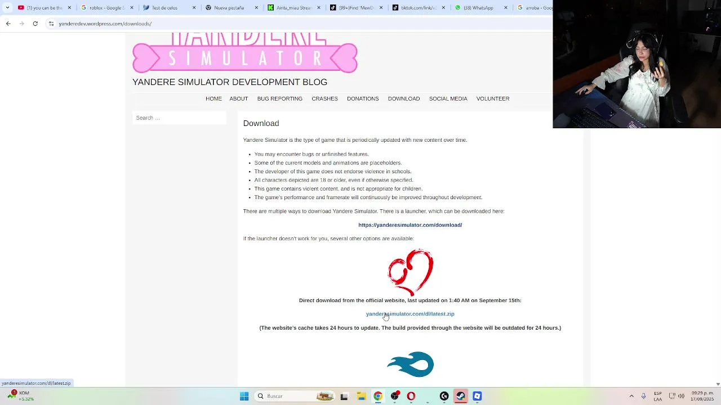Open Roblox from the taskbar

[477, 396]
